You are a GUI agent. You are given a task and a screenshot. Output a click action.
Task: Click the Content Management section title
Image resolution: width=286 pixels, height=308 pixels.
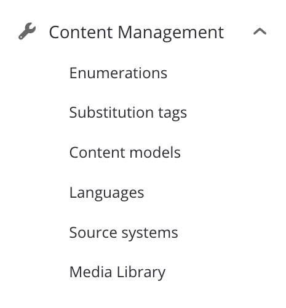[137, 33]
